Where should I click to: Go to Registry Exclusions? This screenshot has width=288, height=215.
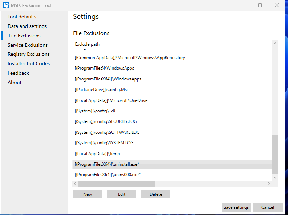point(29,54)
